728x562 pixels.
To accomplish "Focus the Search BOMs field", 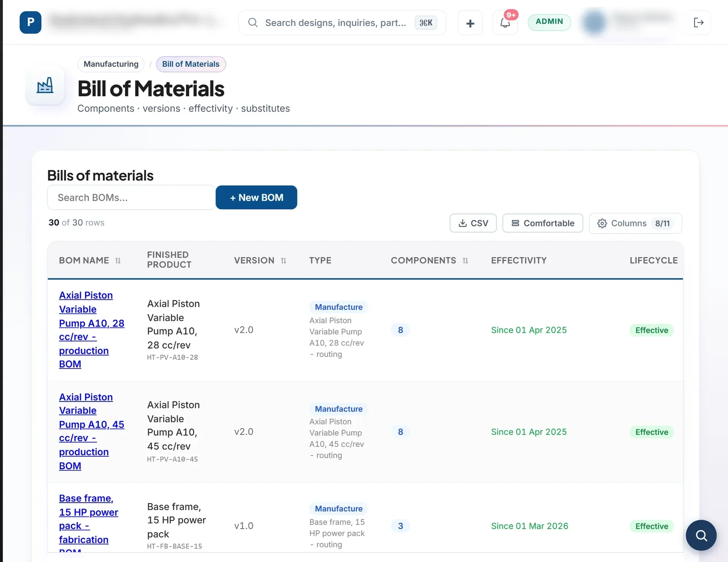I will click(131, 197).
